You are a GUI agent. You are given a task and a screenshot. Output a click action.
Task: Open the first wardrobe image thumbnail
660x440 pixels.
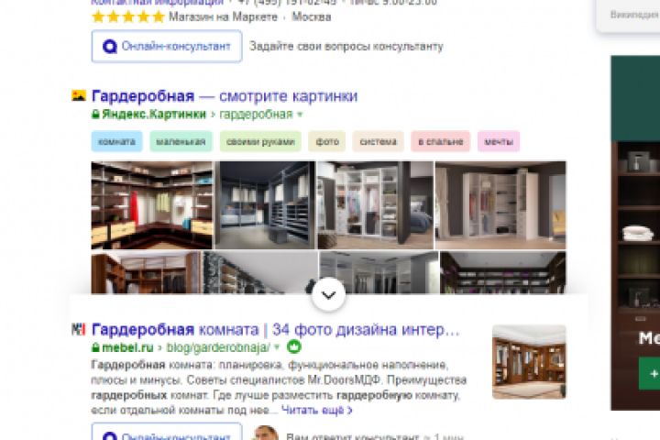[x=152, y=205]
